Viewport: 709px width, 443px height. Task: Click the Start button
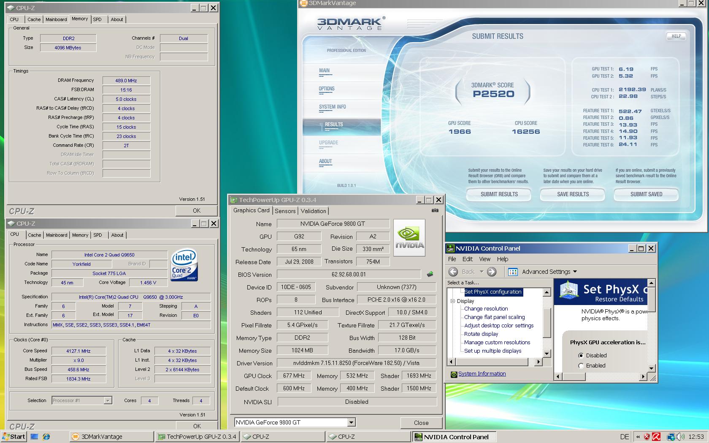[14, 437]
